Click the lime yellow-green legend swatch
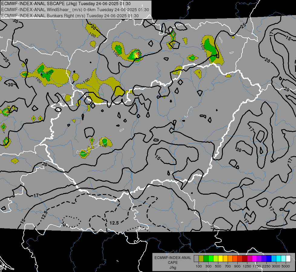Viewport: 296px width, 272px height. click(x=216, y=258)
